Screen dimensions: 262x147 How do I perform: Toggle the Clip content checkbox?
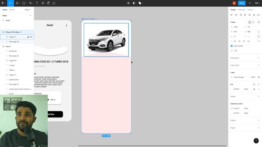pos(232,46)
